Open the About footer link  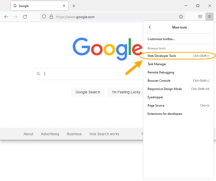[28, 134]
